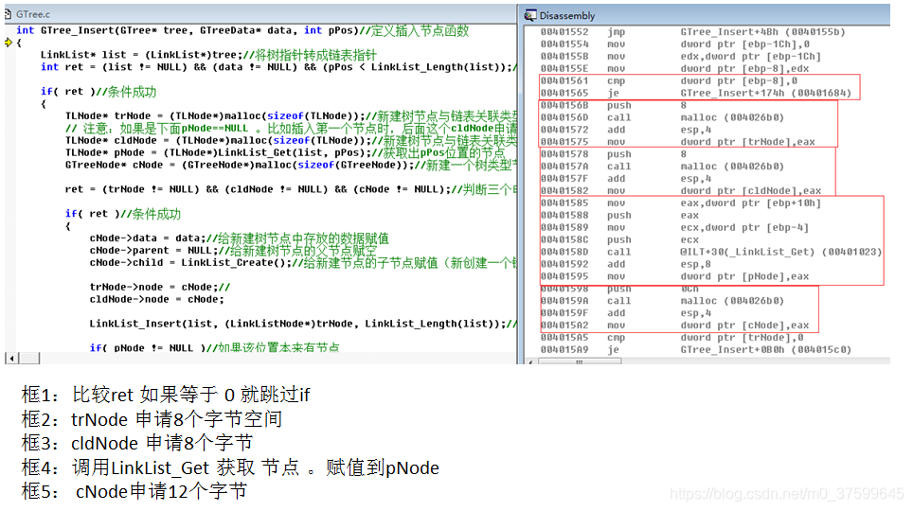This screenshot has height=511, width=913.
Task: Click the 'mov eax,dword ptr [ebp+10h]' line
Action: [681, 203]
